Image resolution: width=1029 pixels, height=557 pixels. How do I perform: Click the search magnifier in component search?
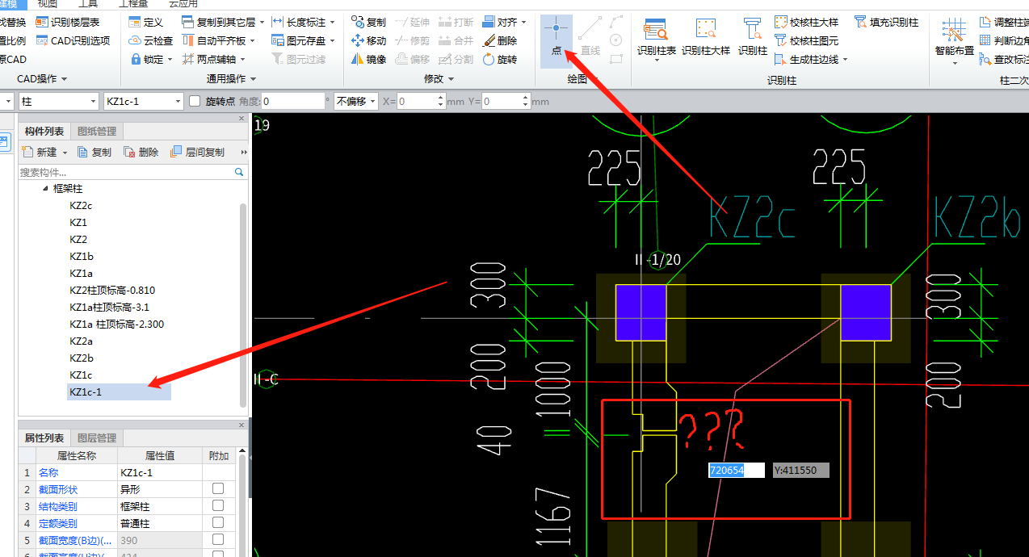pos(239,172)
